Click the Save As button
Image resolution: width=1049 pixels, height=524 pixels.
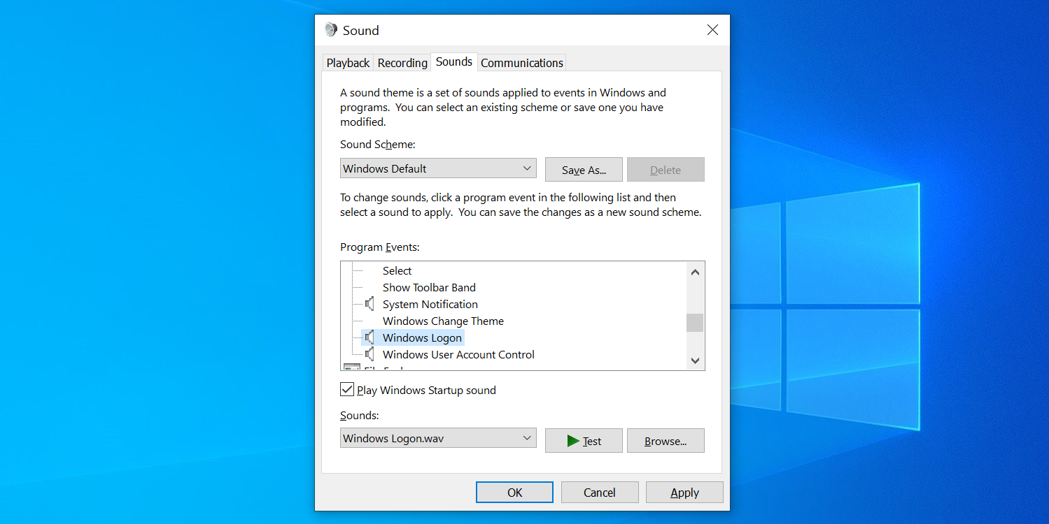(583, 169)
